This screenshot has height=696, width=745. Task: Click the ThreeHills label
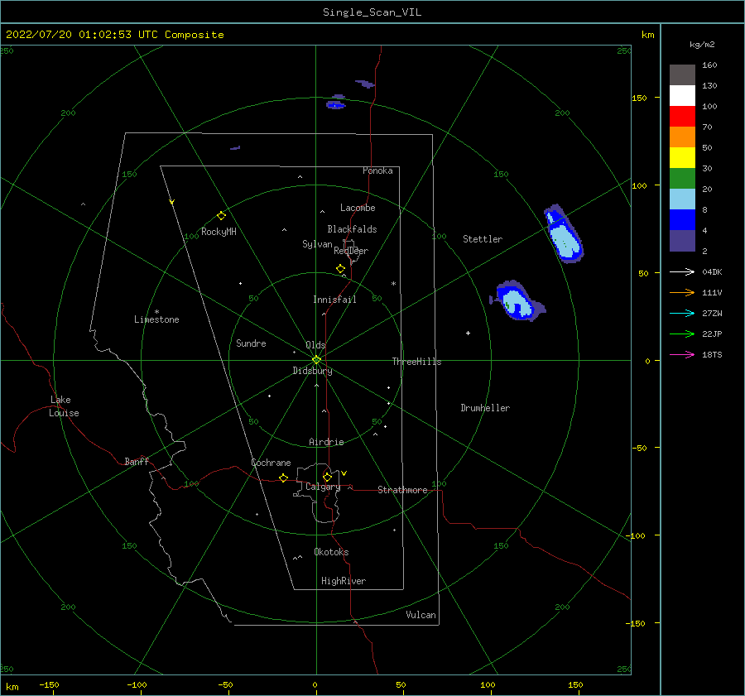(416, 362)
